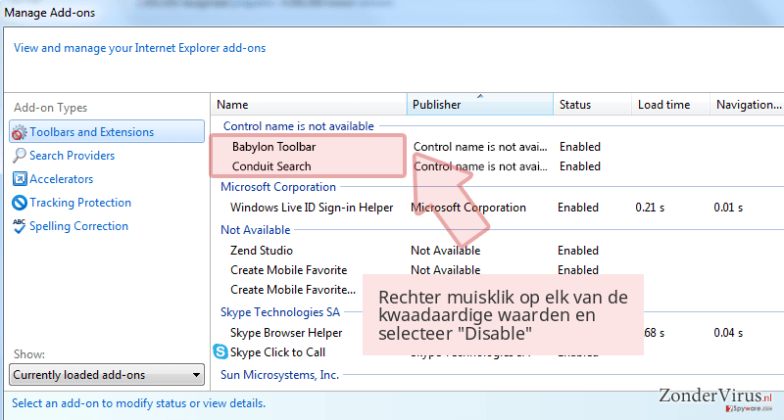Select the Zend Studio add-on
The width and height of the screenshot is (784, 420).
point(262,251)
